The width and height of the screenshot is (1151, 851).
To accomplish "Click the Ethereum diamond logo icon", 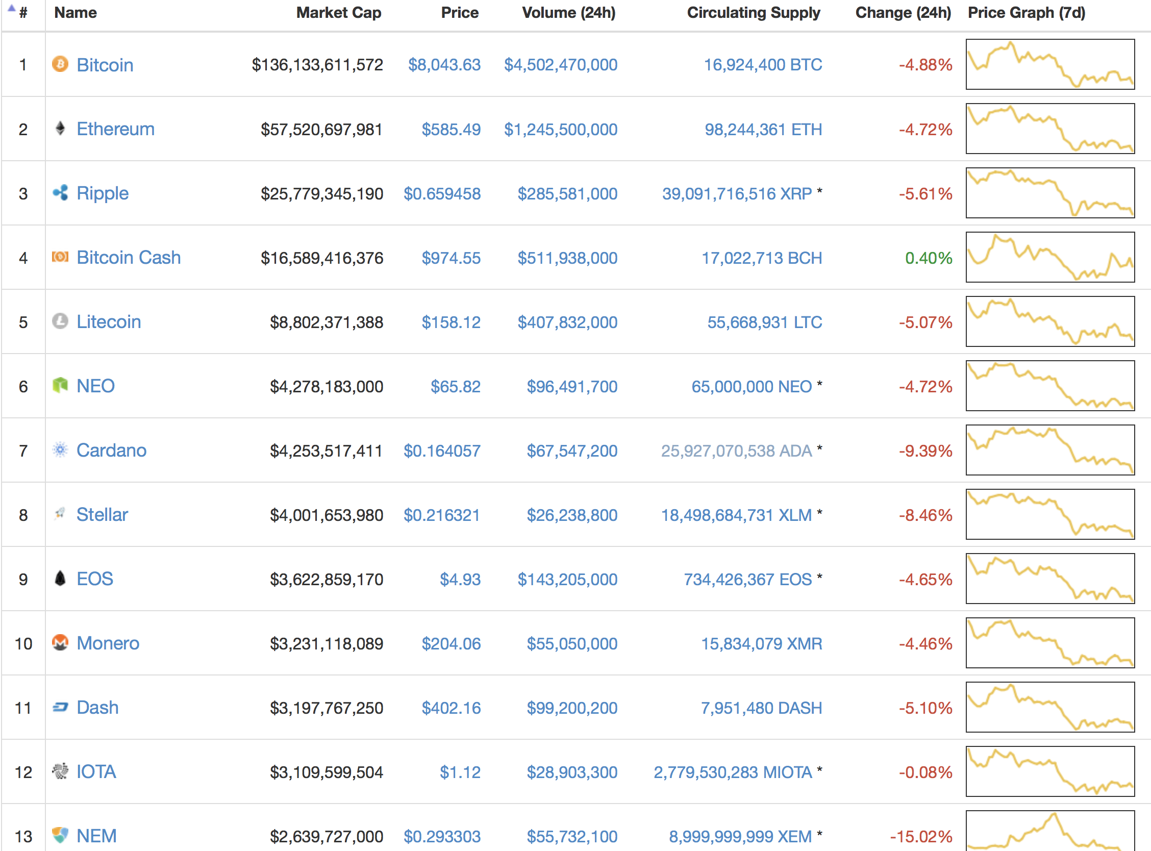I will (60, 128).
